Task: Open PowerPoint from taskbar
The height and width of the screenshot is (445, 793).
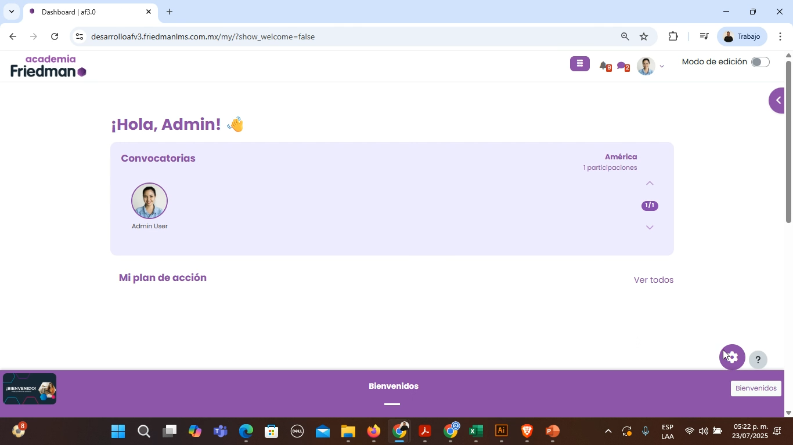Action: pos(552,431)
